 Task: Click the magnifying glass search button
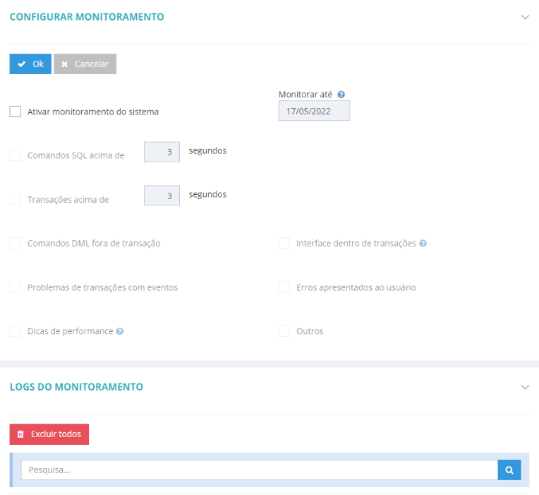pos(509,470)
